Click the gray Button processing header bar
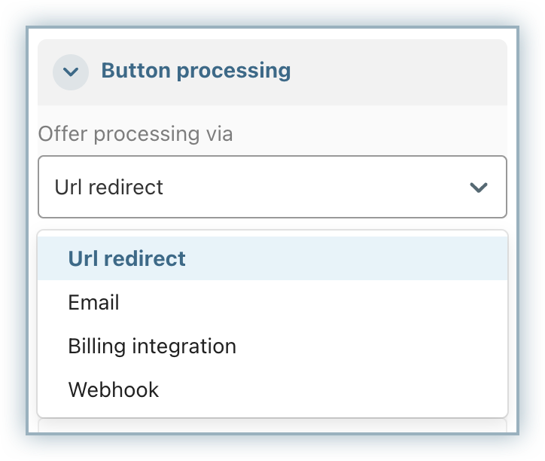545x461 pixels. click(391, 72)
